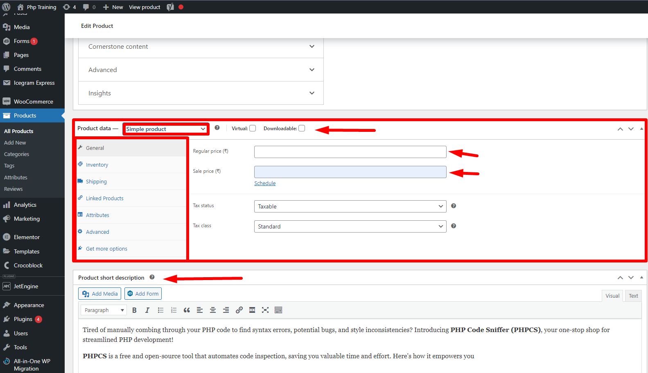Click the Bold formatting icon
This screenshot has width=648, height=373.
pyautogui.click(x=134, y=310)
